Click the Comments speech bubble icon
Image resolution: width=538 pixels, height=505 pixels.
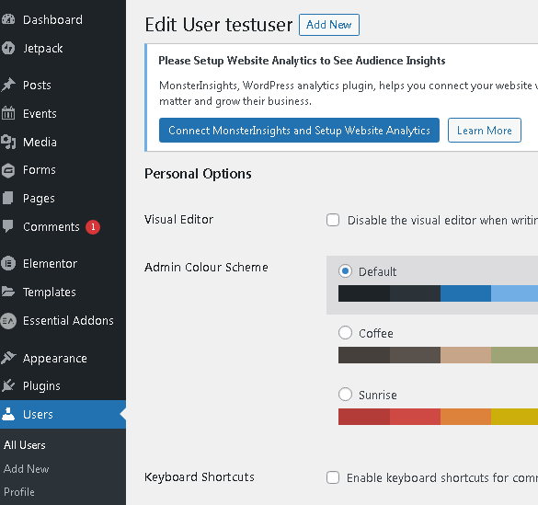tap(8, 226)
